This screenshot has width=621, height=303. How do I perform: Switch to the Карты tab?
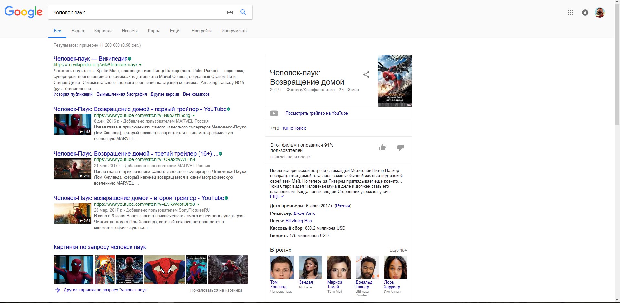[154, 31]
